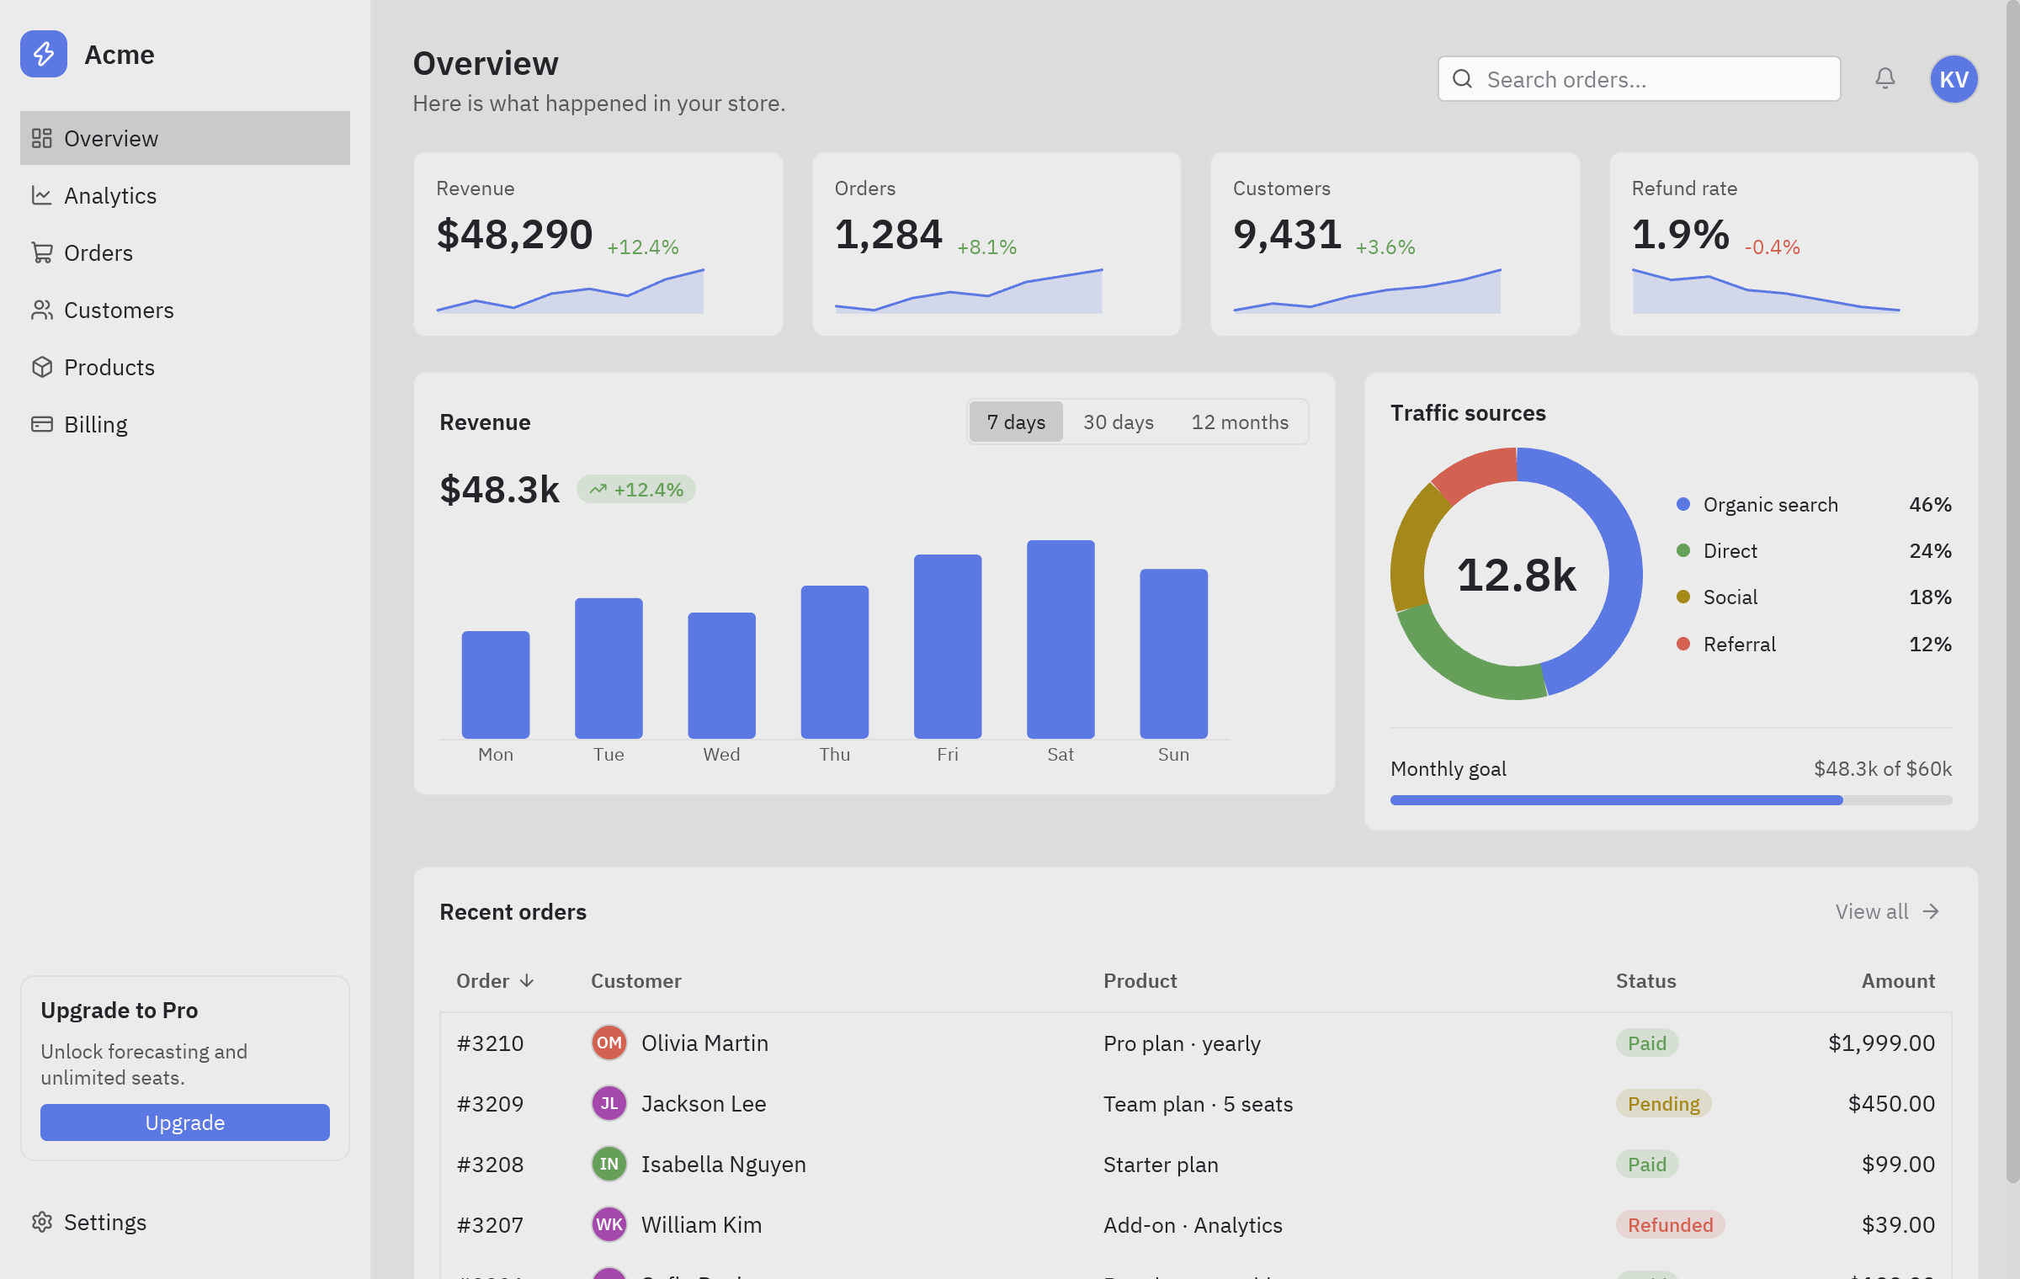
Task: Click the Orders cart icon in sidebar
Action: click(42, 252)
